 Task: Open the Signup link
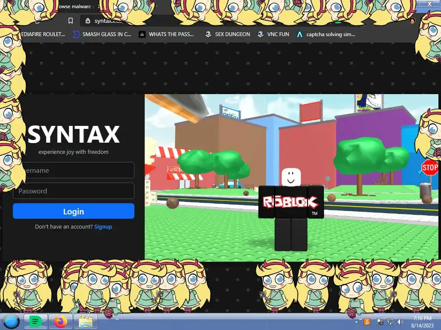click(x=103, y=227)
